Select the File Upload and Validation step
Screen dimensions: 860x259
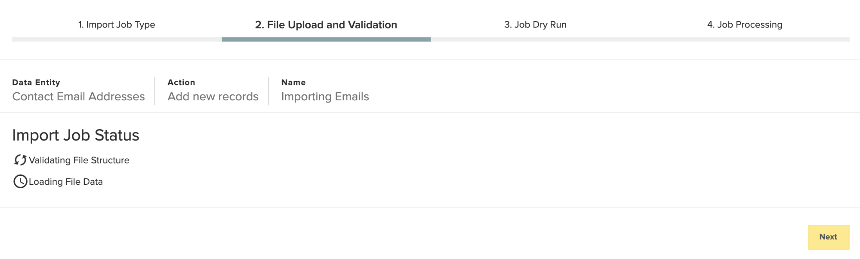[x=326, y=25]
